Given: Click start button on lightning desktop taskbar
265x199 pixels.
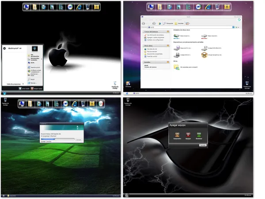Looking at the screenshot, I should tap(126, 195).
